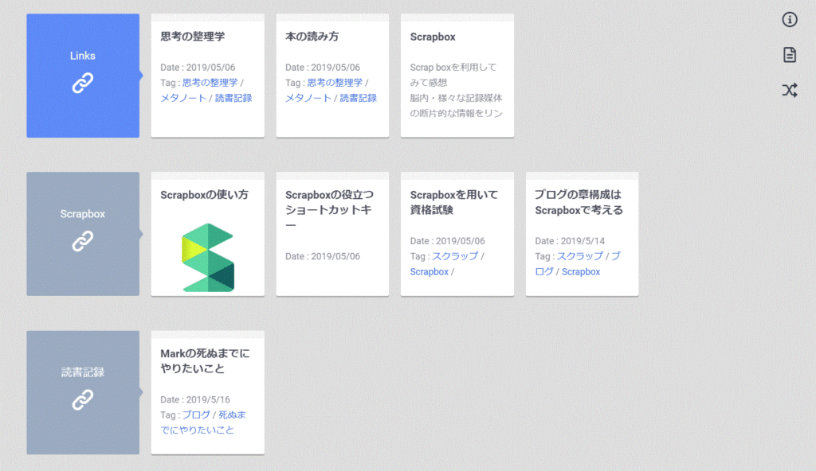Click the green Scrapbox logo image
Screen dimensions: 816x471
click(x=207, y=257)
